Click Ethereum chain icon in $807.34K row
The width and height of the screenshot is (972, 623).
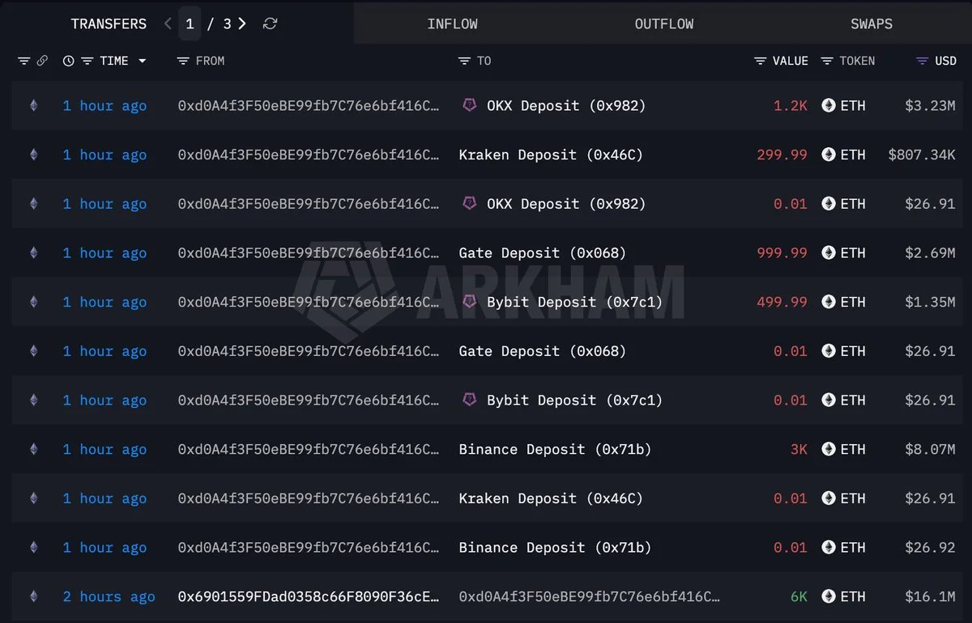(33, 155)
